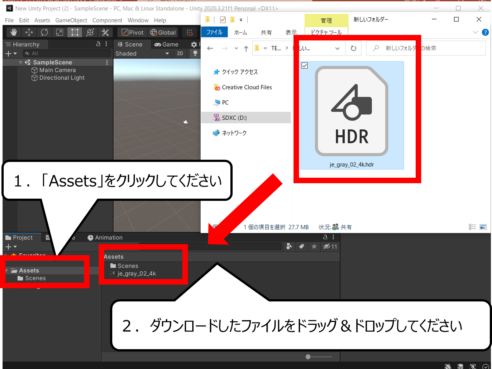Open the SampleScene row three-dot menu
Viewport: 492px width, 369px height.
pyautogui.click(x=107, y=62)
